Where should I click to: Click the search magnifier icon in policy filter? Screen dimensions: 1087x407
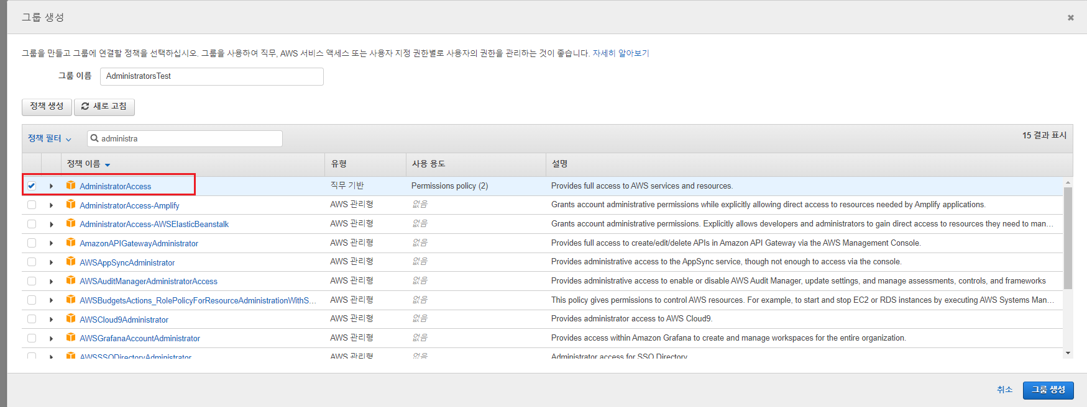point(94,138)
